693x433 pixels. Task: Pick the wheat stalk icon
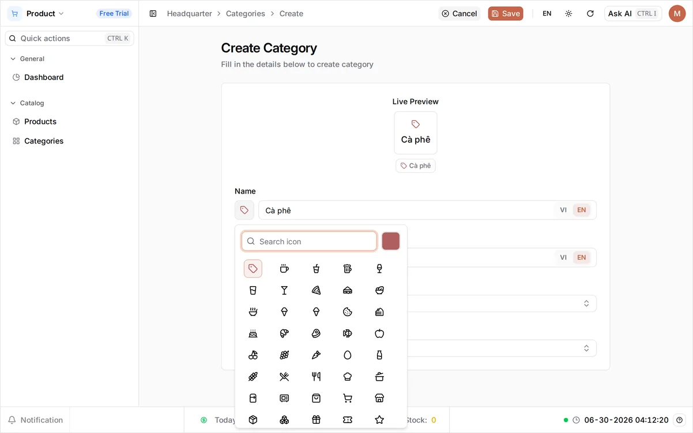point(253,377)
